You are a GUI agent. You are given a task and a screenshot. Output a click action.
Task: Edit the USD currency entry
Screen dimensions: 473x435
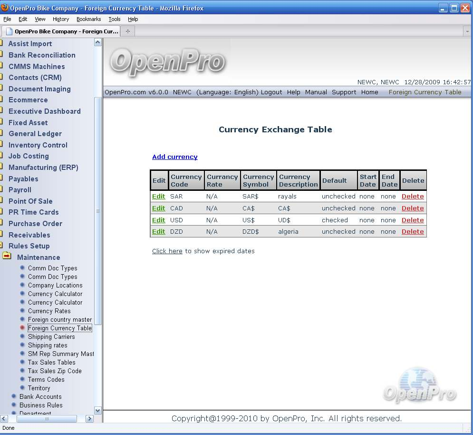158,220
